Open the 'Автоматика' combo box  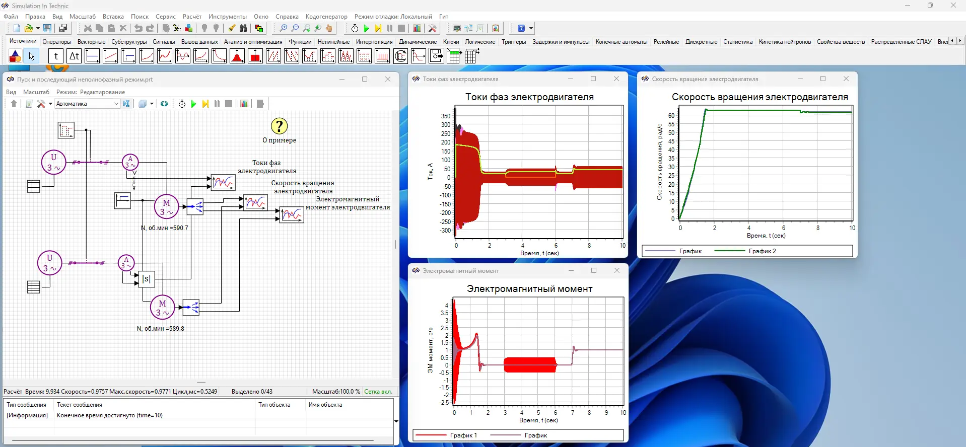pos(87,104)
